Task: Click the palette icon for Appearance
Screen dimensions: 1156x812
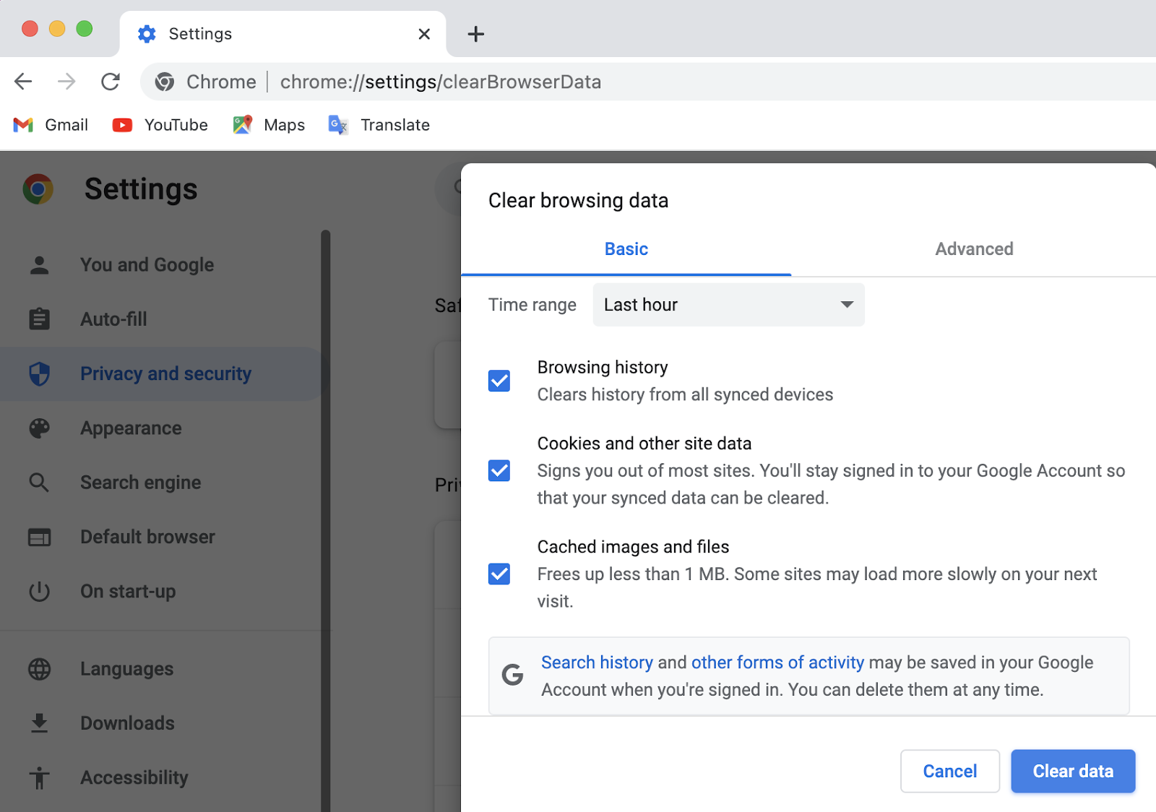Action: pyautogui.click(x=40, y=428)
